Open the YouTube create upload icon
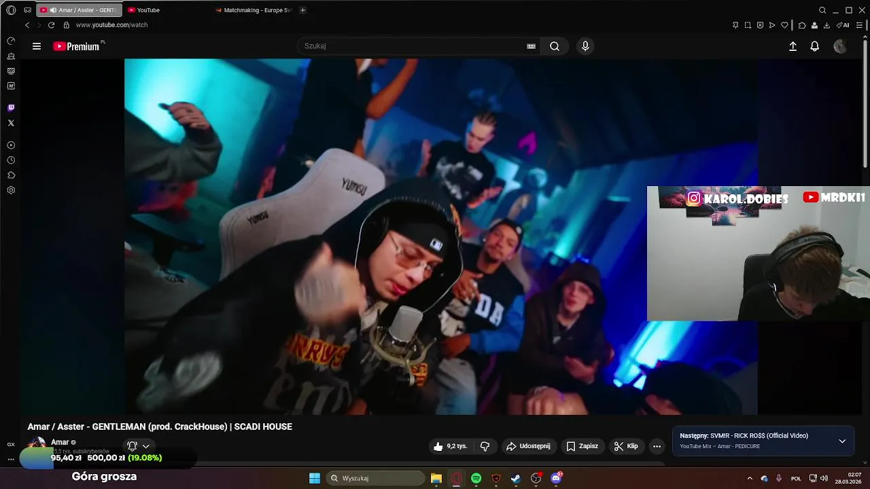 coord(793,46)
